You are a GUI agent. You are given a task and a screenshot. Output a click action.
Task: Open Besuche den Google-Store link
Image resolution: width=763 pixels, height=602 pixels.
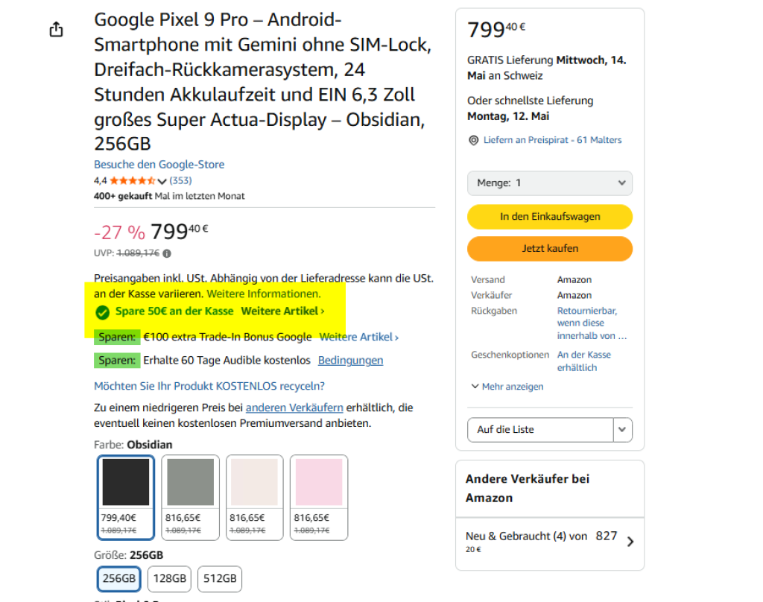click(x=159, y=165)
